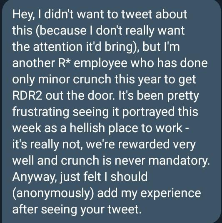Select the word "mandatory." in the message
Screen dimensions: 222x223
click(x=179, y=161)
